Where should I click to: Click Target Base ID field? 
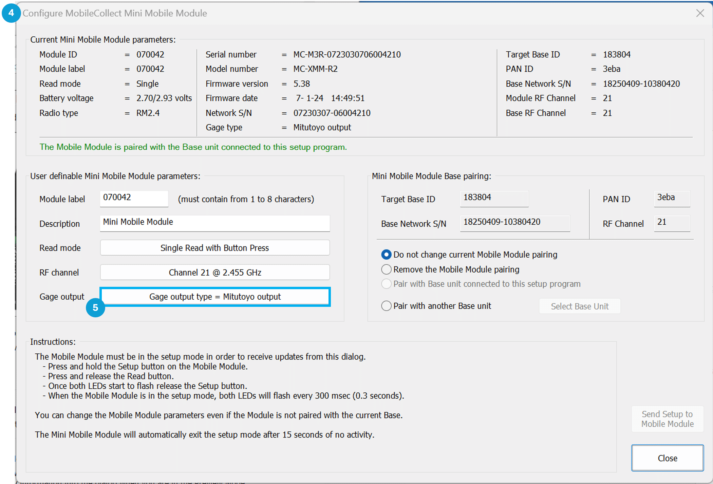[x=494, y=198]
